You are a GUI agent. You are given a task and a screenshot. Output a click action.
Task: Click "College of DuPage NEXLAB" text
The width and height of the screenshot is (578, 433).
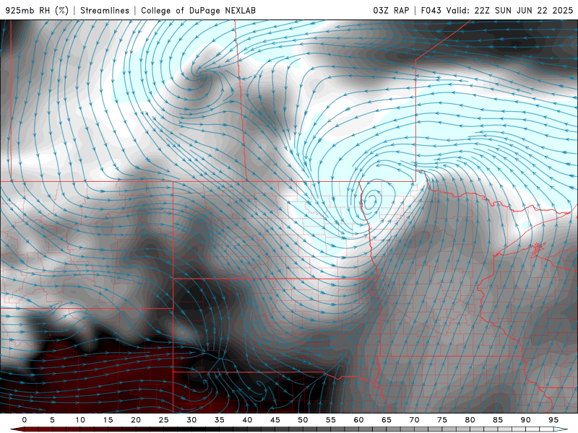click(198, 10)
